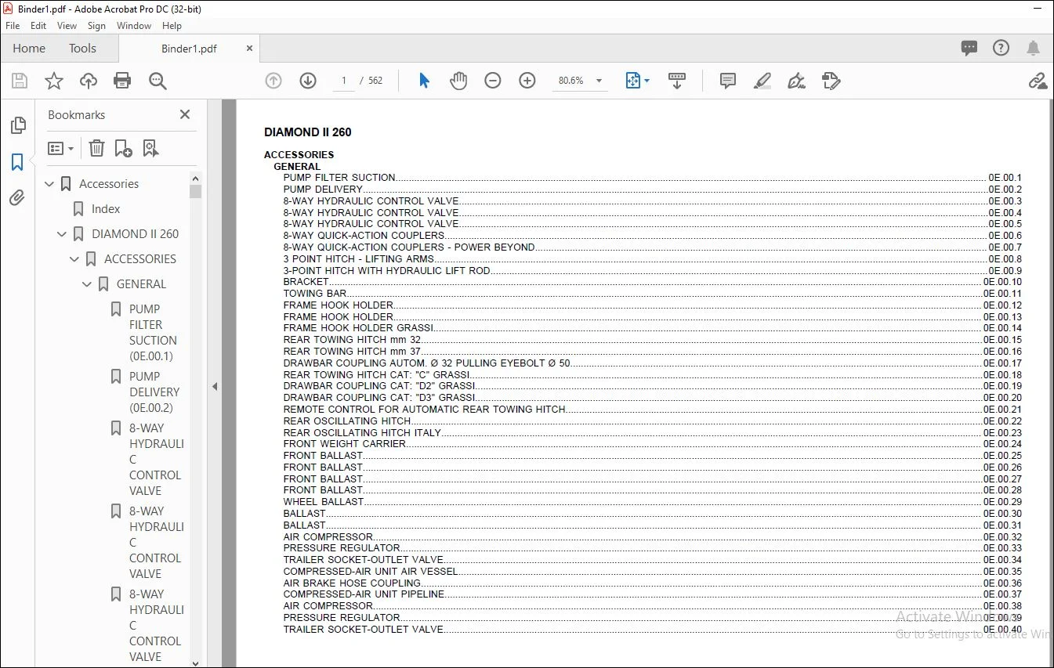This screenshot has height=668, width=1054.
Task: Open the Window menu
Action: (134, 26)
